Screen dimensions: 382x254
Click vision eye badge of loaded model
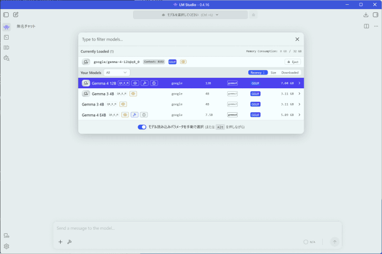click(183, 62)
